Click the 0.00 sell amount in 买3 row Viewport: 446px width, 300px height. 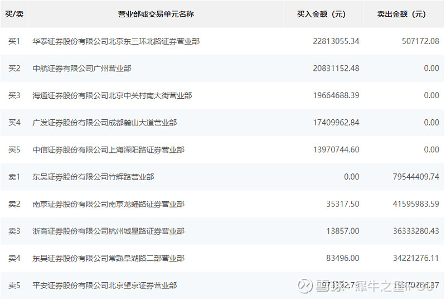point(432,95)
